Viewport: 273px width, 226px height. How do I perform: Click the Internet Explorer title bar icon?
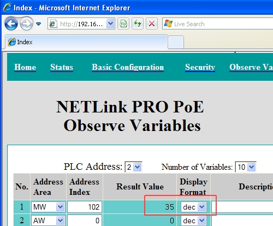point(7,8)
